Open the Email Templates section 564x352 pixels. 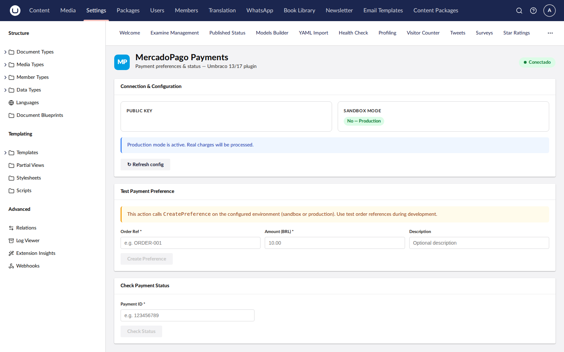pos(383,11)
